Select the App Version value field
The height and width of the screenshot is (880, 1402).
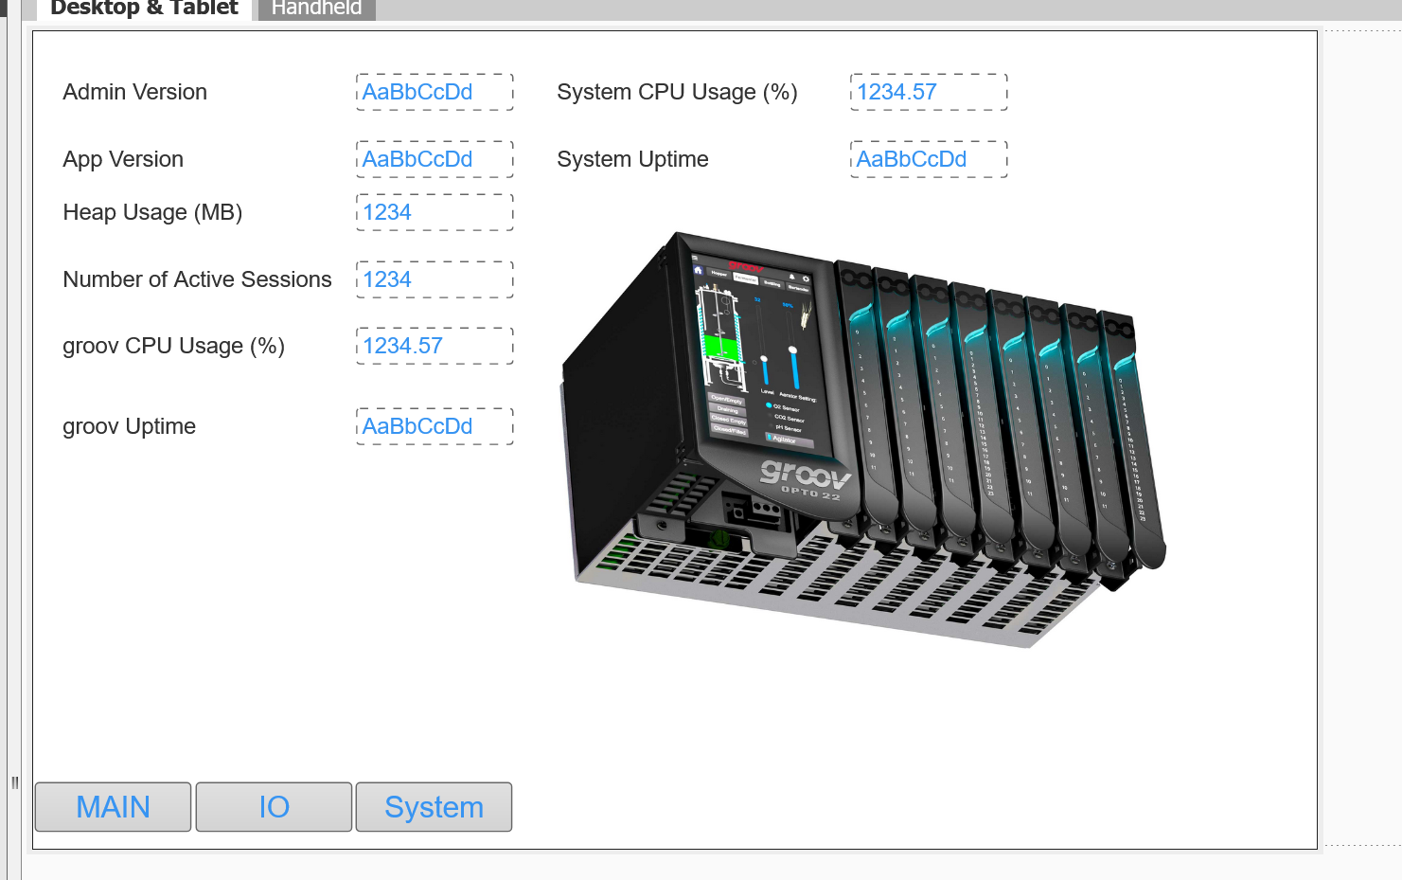435,159
